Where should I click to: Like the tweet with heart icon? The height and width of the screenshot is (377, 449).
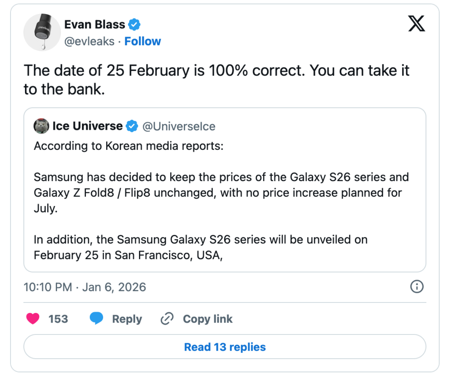[33, 319]
